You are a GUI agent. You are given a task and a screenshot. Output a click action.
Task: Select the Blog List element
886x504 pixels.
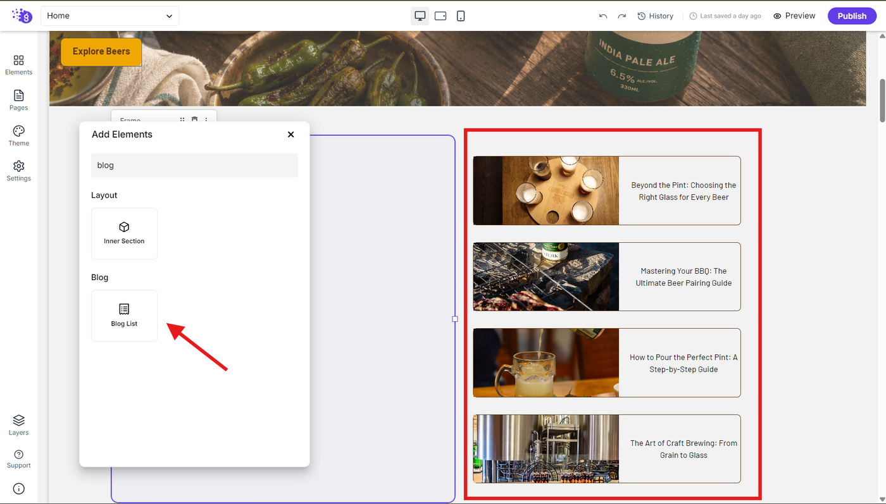124,316
